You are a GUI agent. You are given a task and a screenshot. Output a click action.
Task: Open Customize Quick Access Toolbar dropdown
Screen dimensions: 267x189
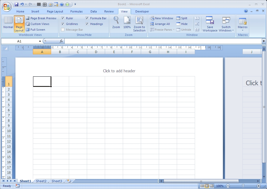coord(75,4)
